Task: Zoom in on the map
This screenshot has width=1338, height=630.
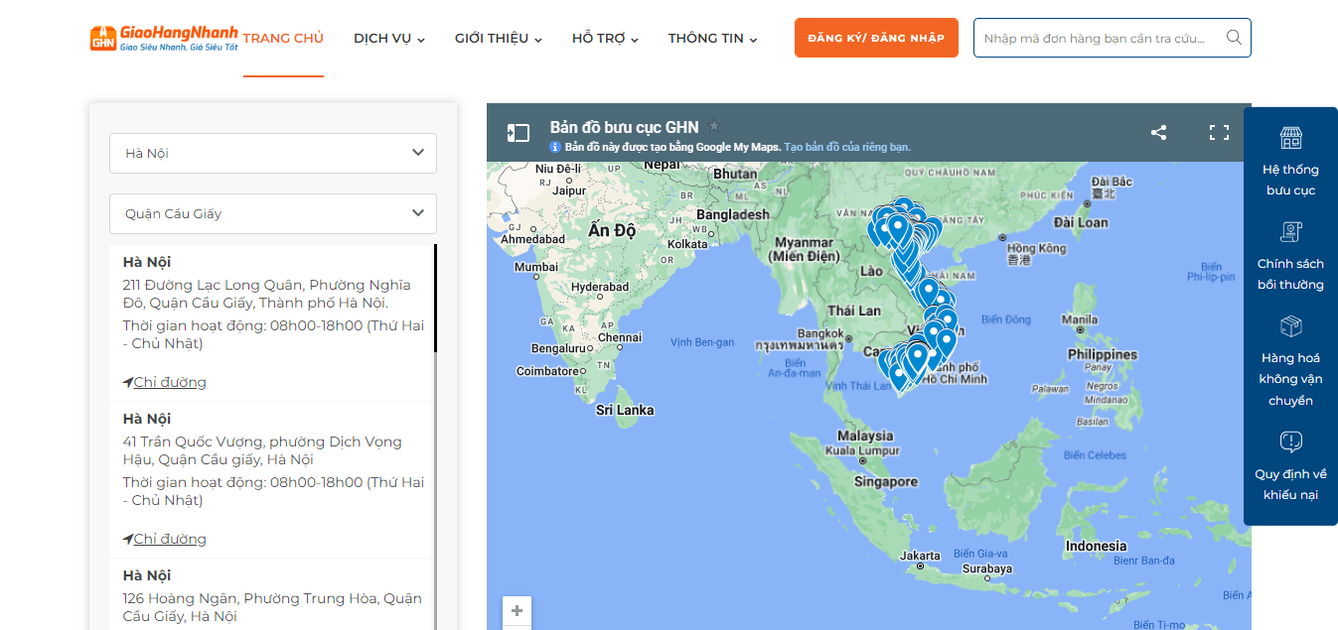Action: [x=517, y=611]
